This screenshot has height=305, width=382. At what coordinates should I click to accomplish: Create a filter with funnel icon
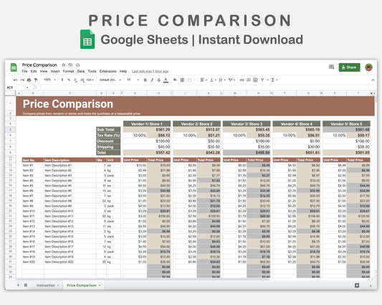point(262,80)
